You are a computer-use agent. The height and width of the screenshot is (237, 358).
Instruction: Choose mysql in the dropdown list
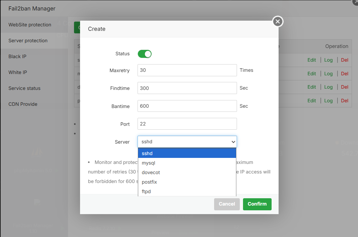[187, 163]
